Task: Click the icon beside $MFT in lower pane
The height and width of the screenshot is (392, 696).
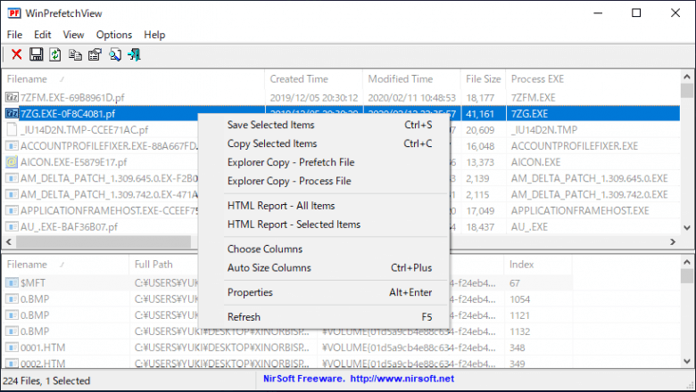Action: (12, 282)
